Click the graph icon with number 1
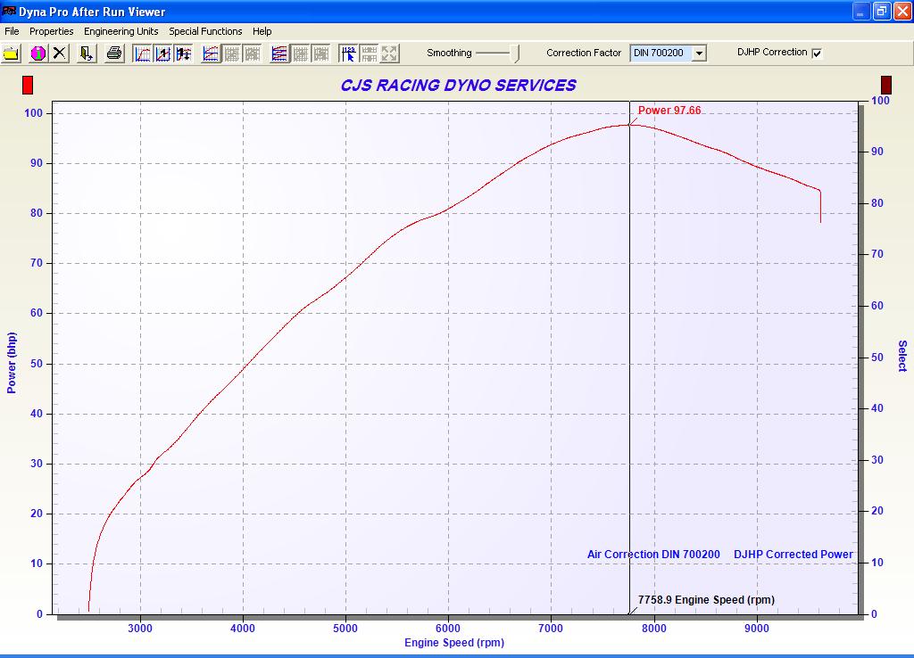 [x=162, y=53]
